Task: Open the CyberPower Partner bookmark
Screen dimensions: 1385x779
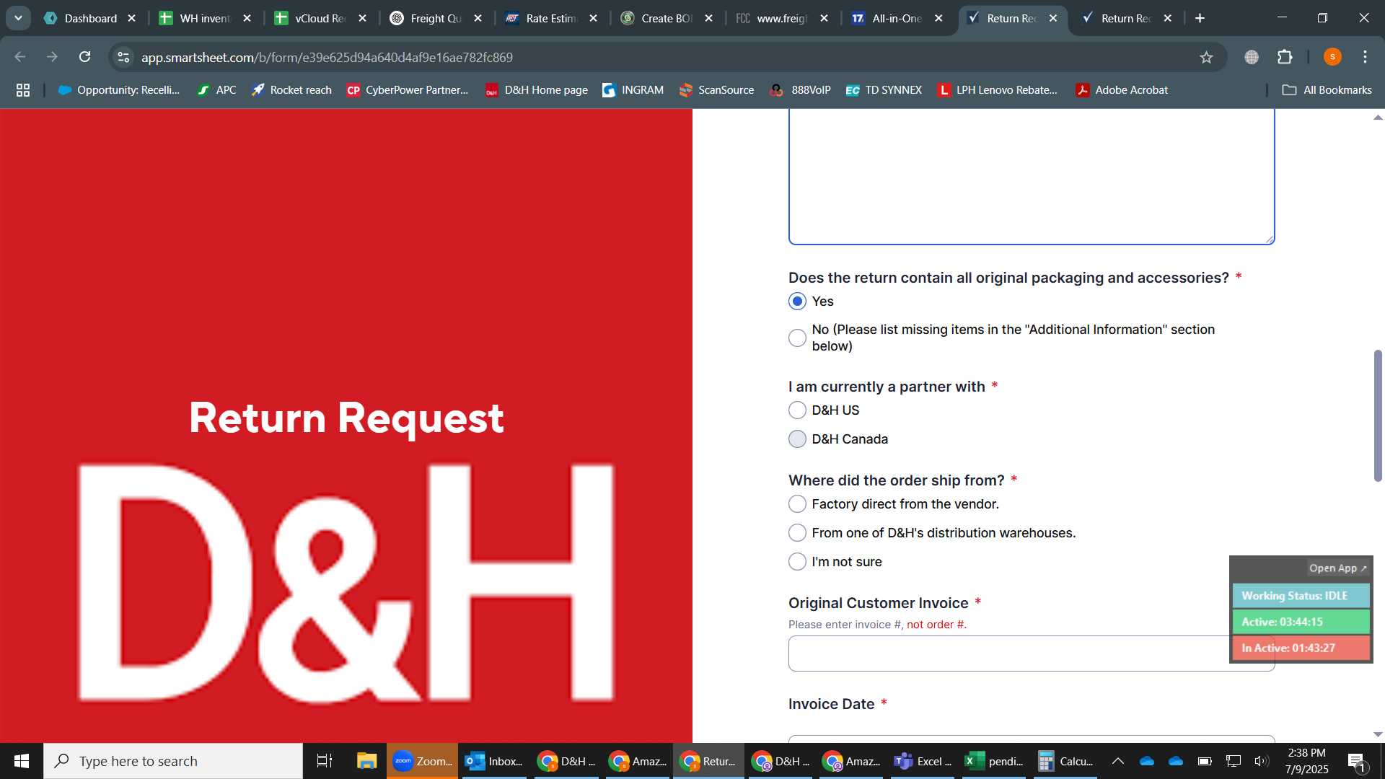Action: [x=408, y=90]
